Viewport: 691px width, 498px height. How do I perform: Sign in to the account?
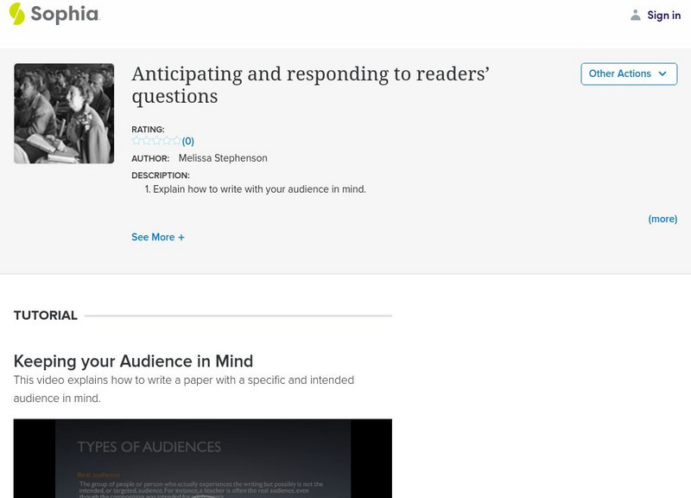663,16
